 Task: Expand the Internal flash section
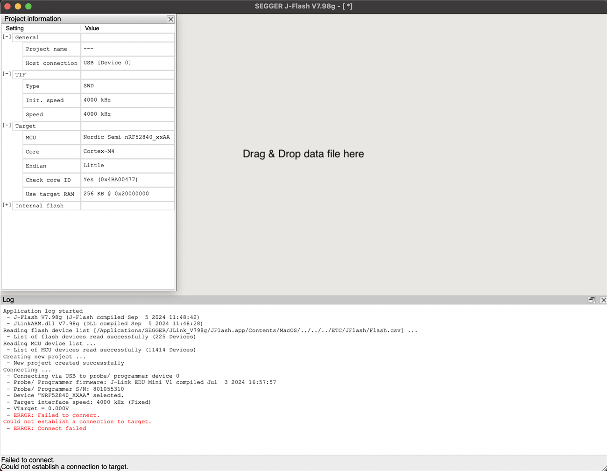click(x=7, y=205)
